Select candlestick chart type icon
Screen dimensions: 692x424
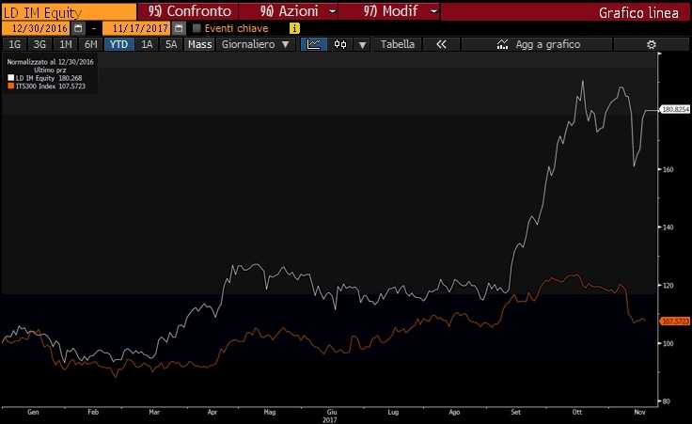point(340,44)
